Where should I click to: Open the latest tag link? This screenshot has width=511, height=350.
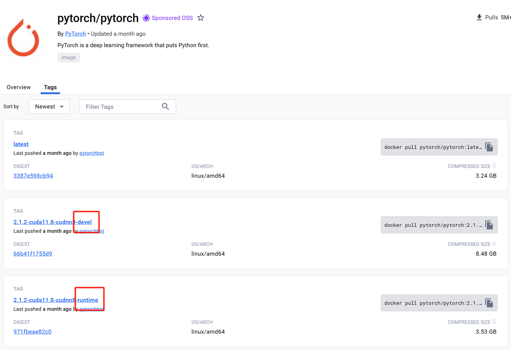[x=21, y=144]
